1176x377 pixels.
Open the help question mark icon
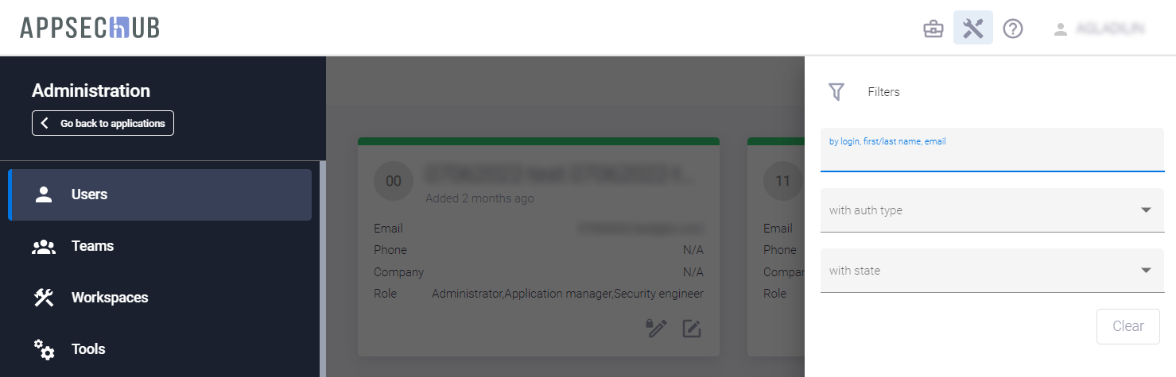pyautogui.click(x=1013, y=29)
